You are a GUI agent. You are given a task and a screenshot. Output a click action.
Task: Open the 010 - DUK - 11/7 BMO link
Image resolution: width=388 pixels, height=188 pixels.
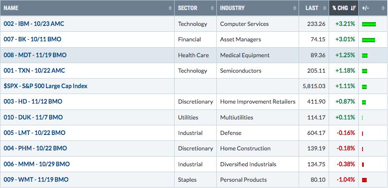pyautogui.click(x=33, y=117)
